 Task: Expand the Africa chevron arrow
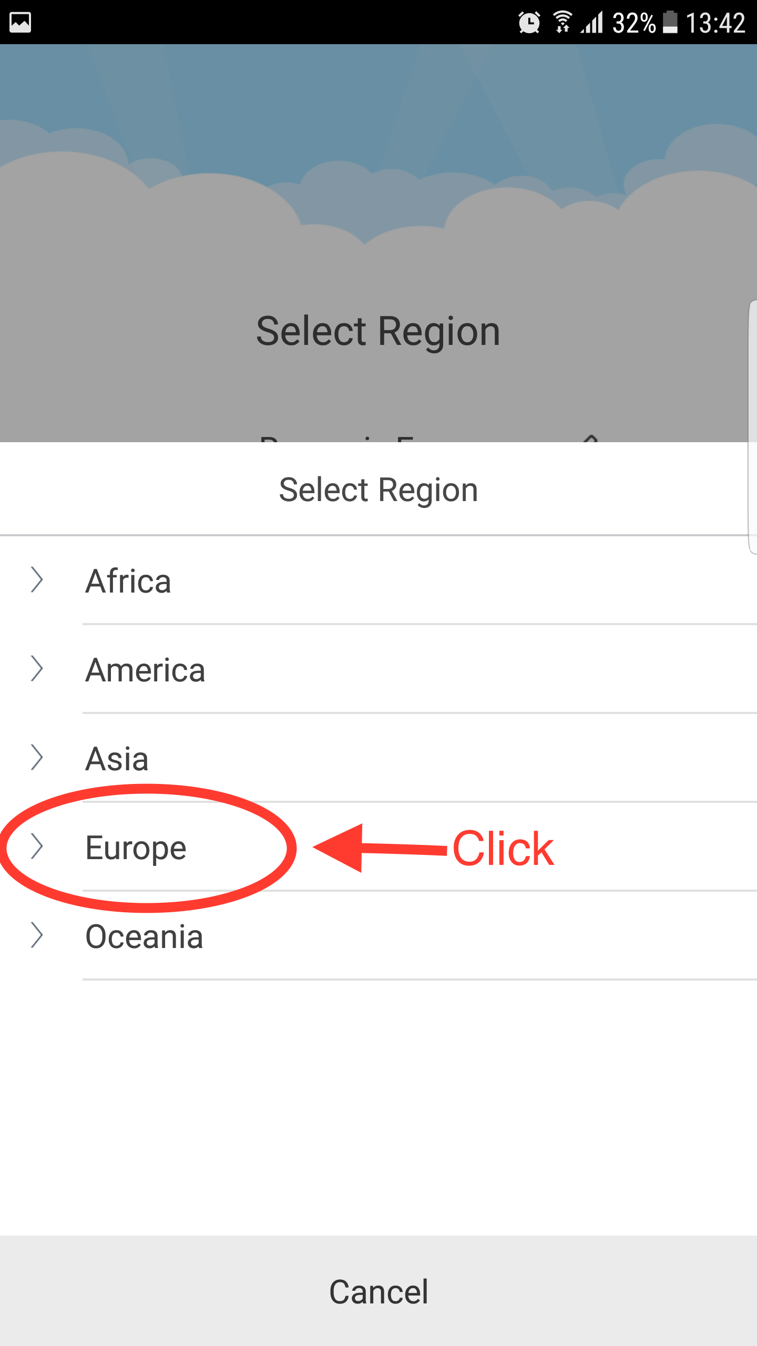(36, 580)
